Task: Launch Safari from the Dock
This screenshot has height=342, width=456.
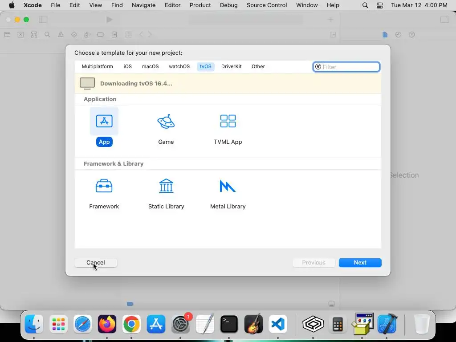Action: pos(82,324)
